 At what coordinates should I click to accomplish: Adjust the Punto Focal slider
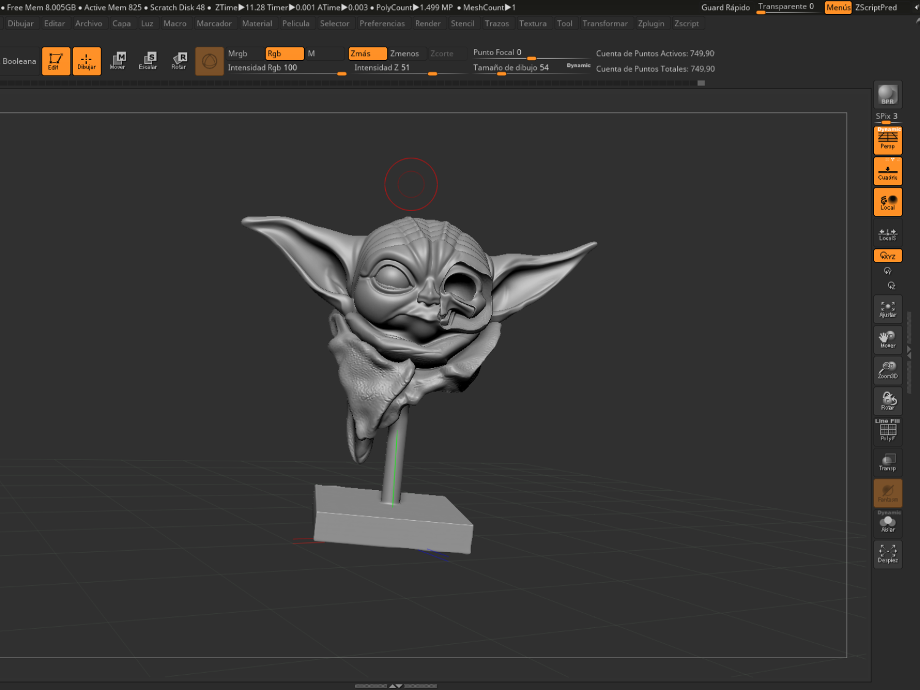click(531, 53)
